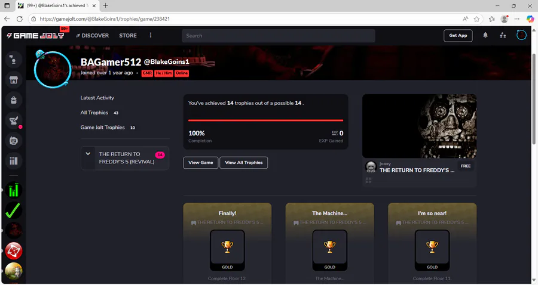The height and width of the screenshot is (285, 538).
Task: Collapse The Return to Freddy's 5 chevron
Action: 88,154
